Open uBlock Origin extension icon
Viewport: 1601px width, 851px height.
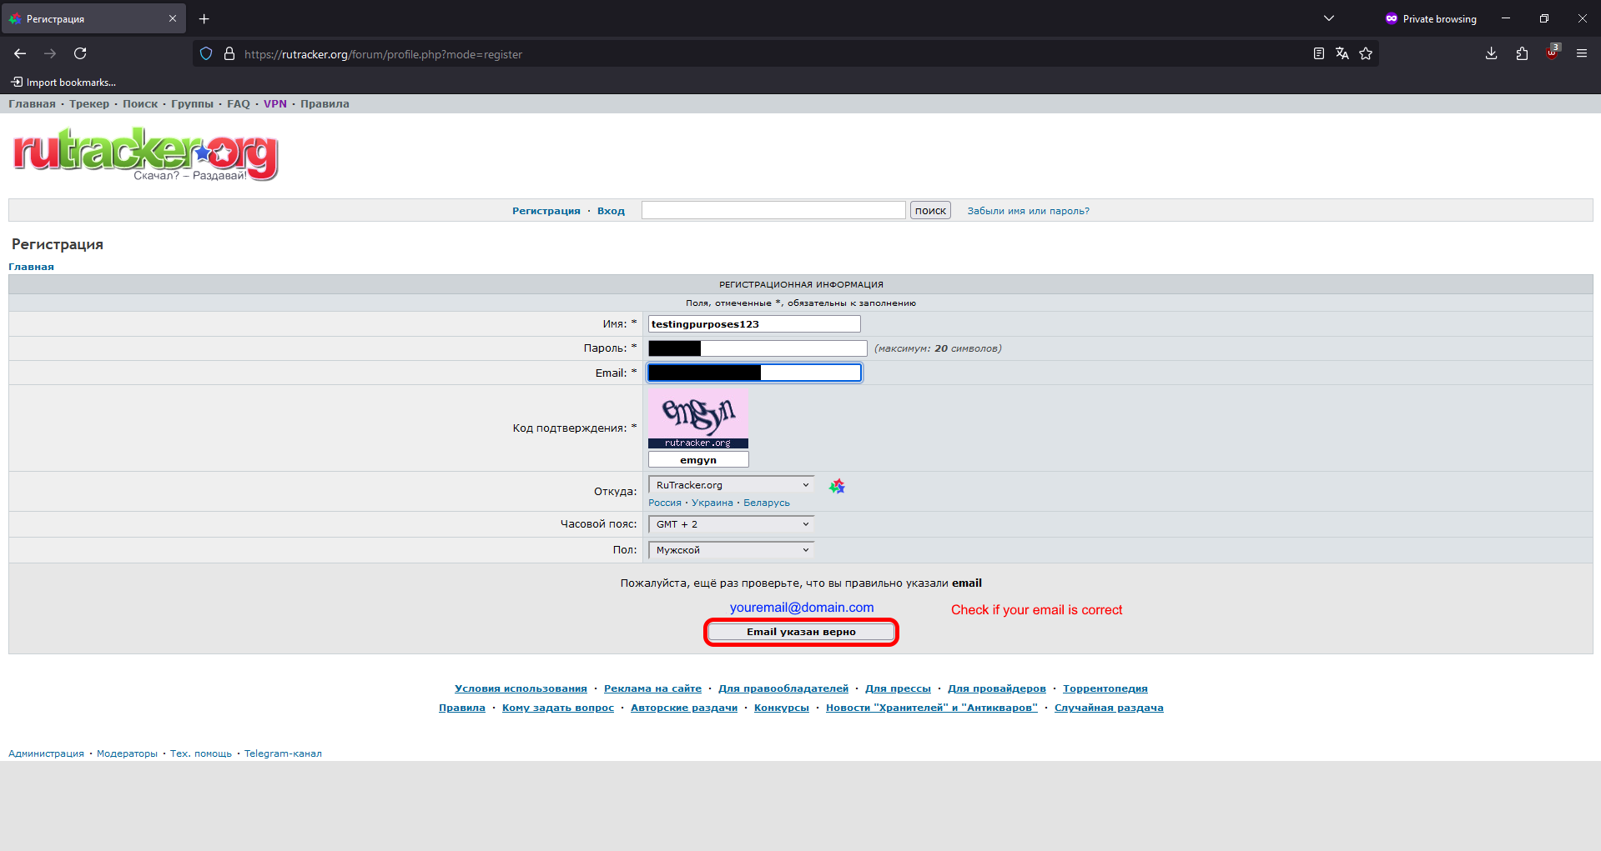1553,53
